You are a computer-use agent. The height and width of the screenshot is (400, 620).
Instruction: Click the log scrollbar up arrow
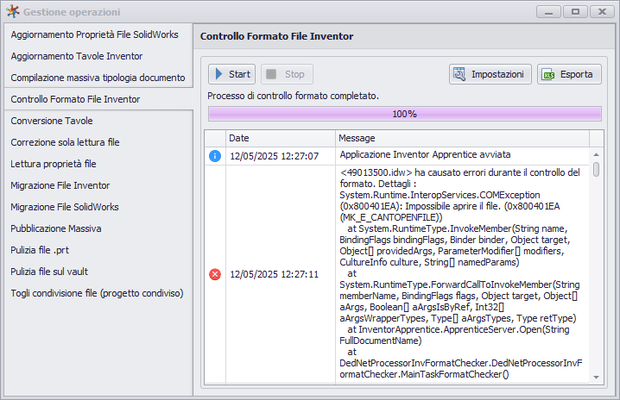click(x=596, y=154)
